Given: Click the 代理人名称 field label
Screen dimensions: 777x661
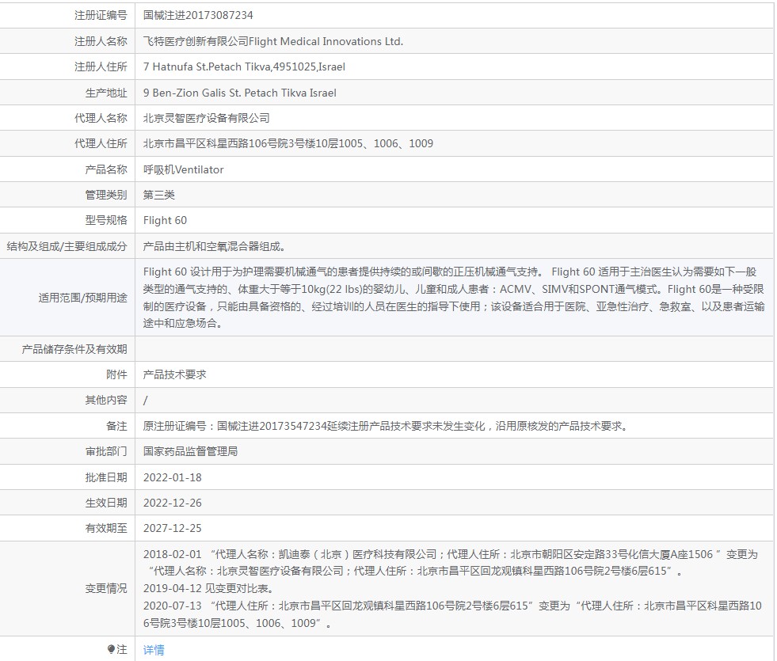Looking at the screenshot, I should click(101, 118).
